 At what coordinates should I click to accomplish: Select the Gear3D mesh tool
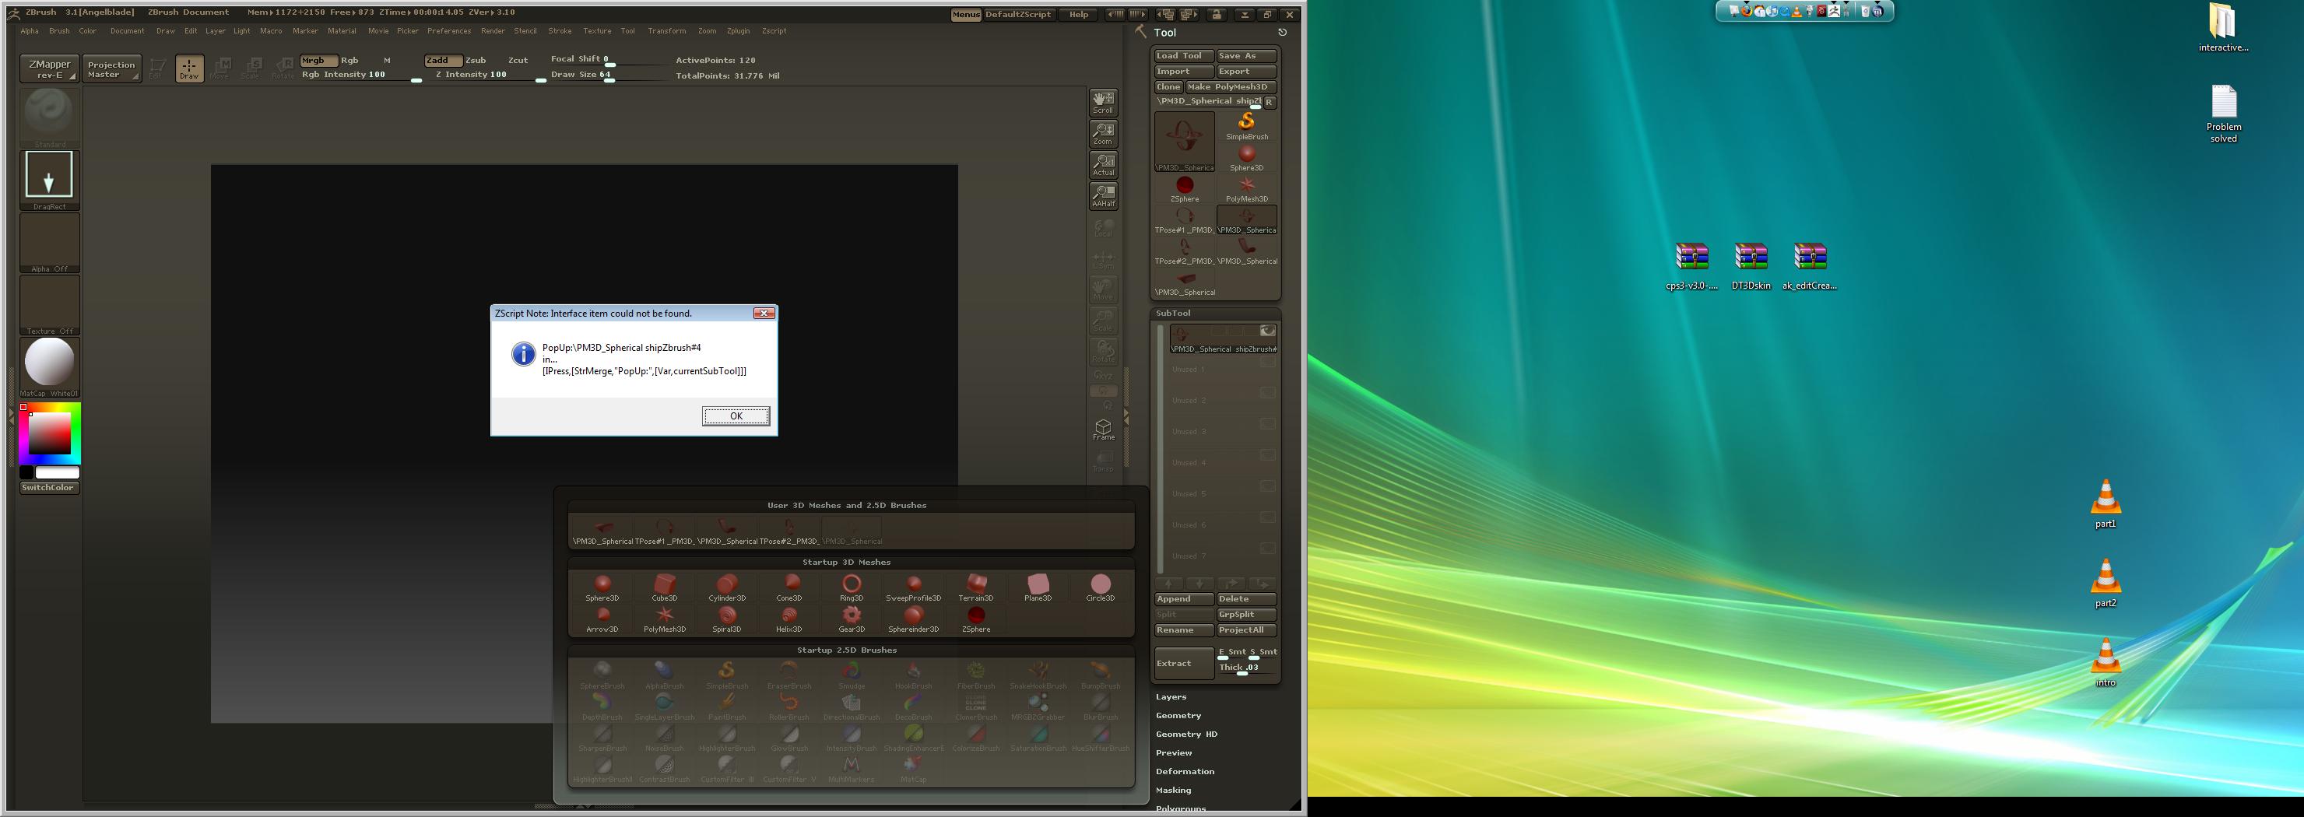pos(851,618)
